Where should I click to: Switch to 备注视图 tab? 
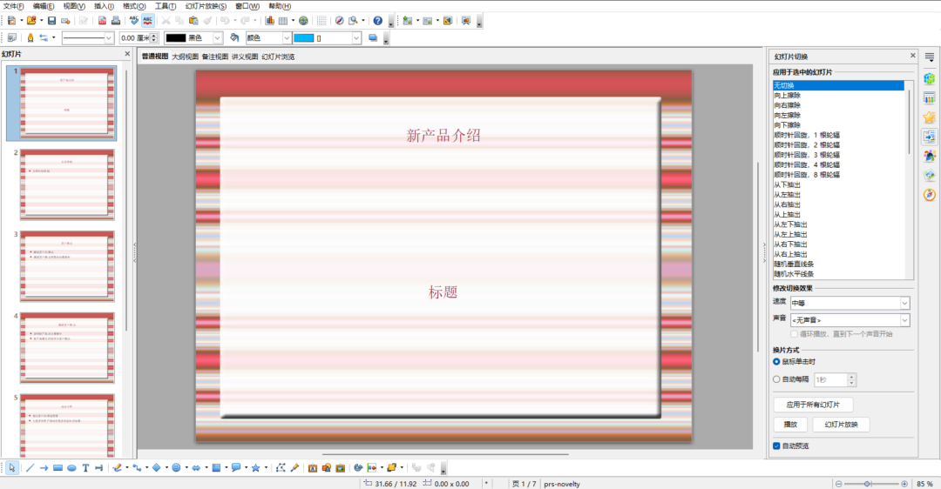coord(215,57)
